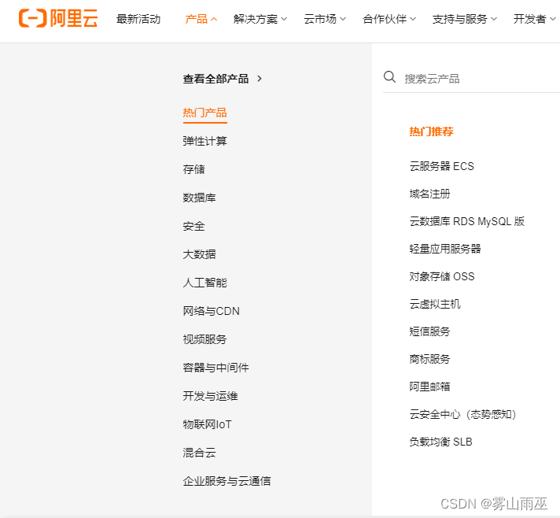The image size is (560, 518).
Task: Open 域名注册 product link
Action: (429, 194)
